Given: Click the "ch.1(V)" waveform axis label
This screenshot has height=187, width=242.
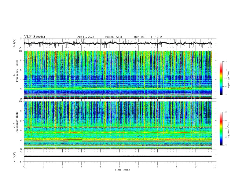Looking at the screenshot, I should coord(15,43).
